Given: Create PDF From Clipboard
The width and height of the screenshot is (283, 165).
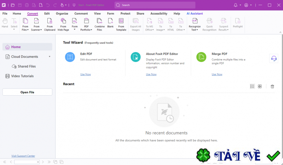Looking at the screenshot, I should (50, 24).
